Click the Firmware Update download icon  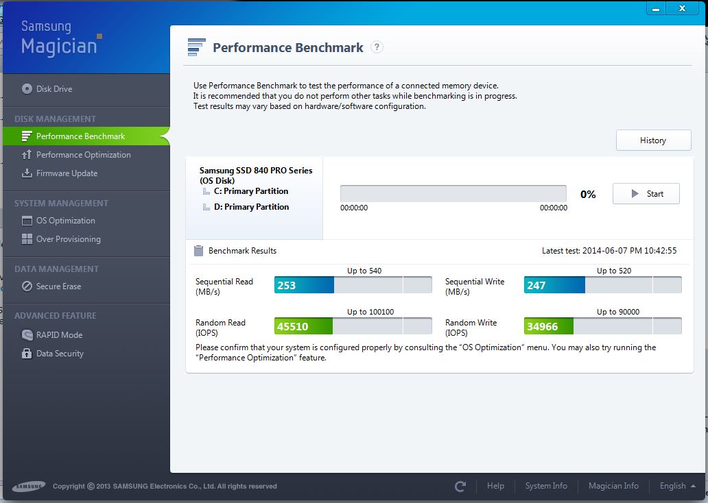tap(27, 173)
